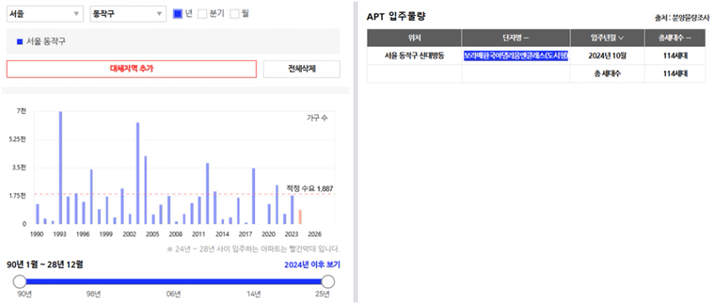
Task: Sort by 총세대수 column header
Action: click(x=675, y=38)
